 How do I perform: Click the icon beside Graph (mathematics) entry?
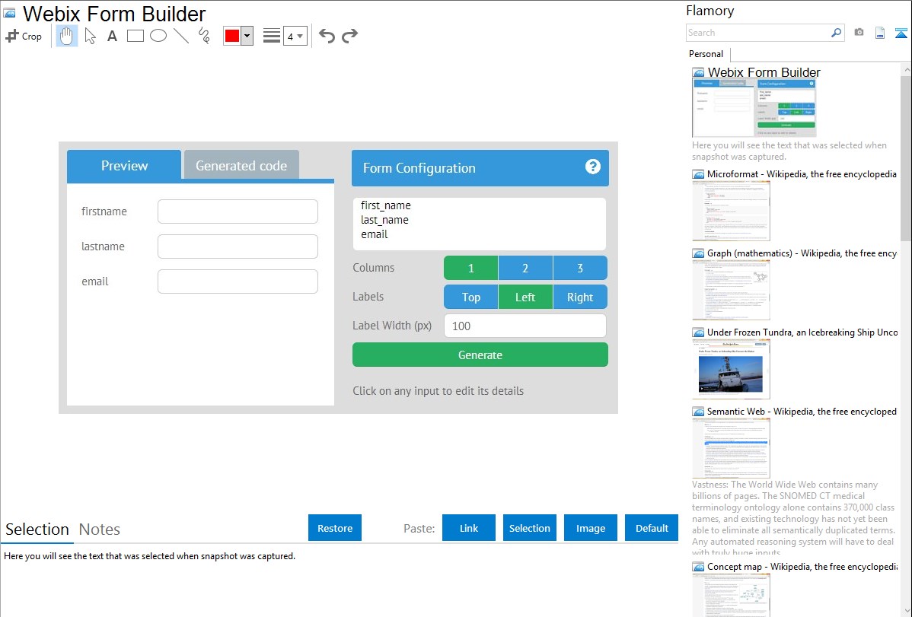[698, 253]
